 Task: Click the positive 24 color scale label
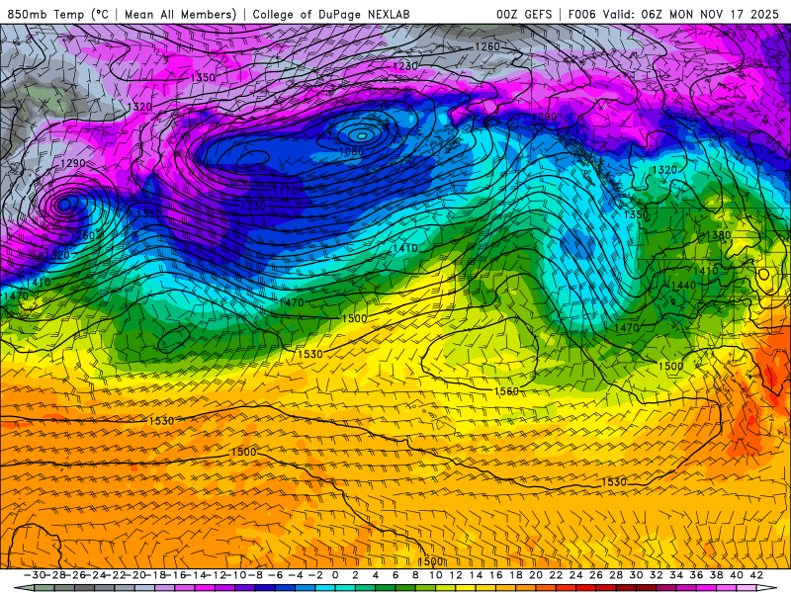576,575
